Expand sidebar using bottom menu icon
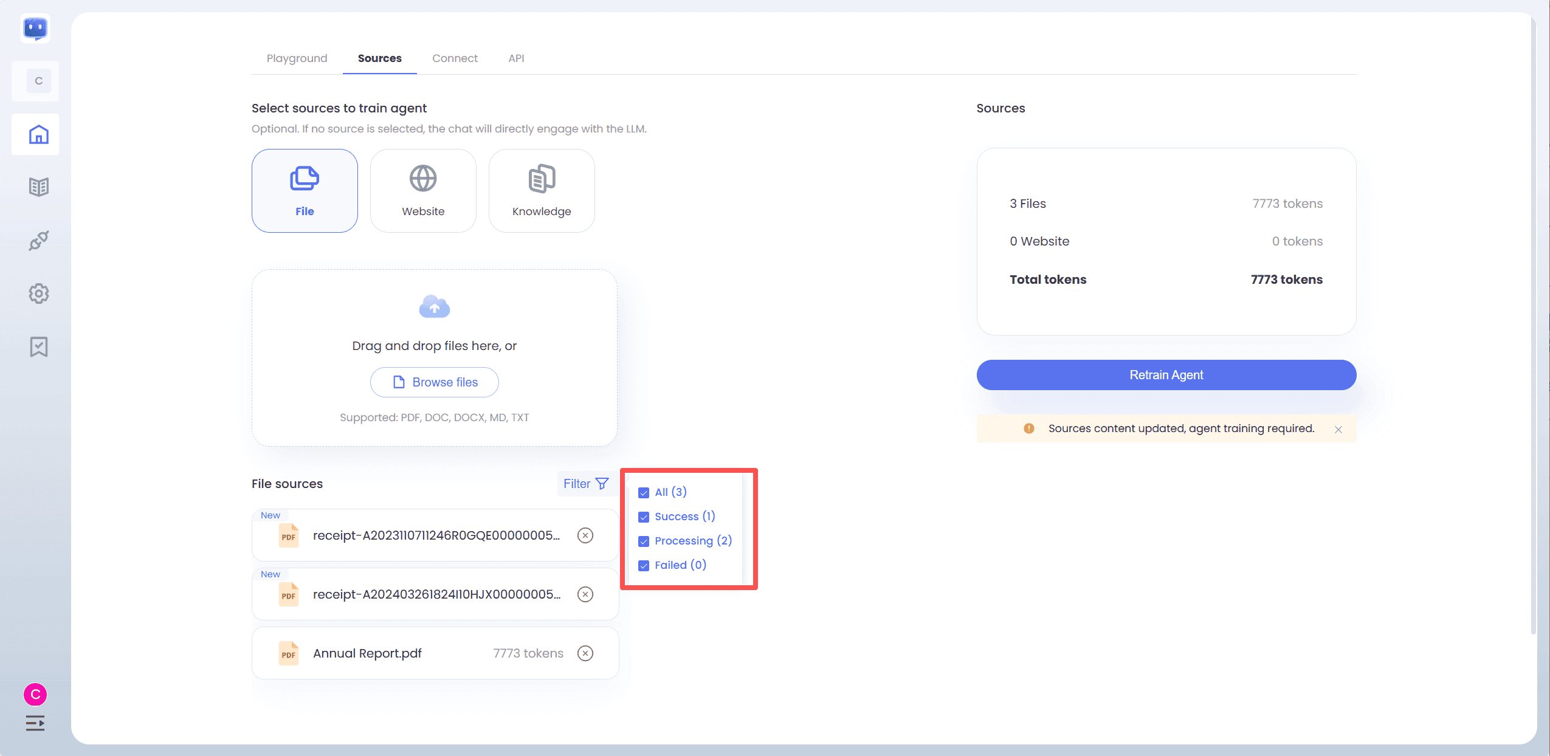Screen dimensions: 1550x756 (x=35, y=723)
